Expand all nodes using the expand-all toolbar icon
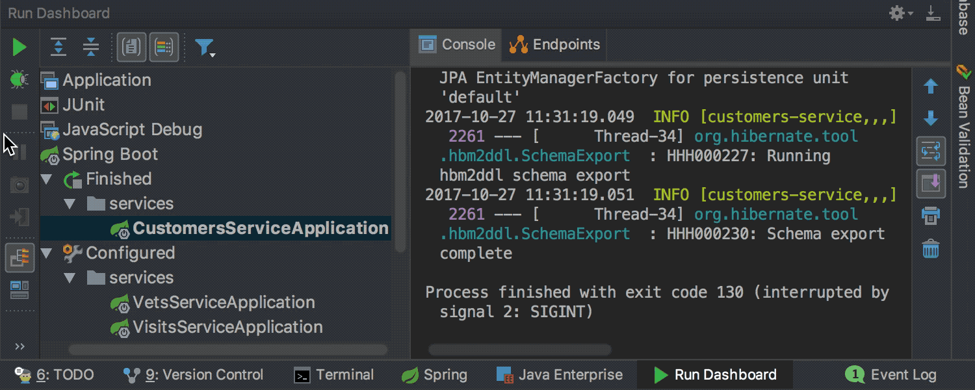Image resolution: width=975 pixels, height=390 pixels. pos(58,47)
